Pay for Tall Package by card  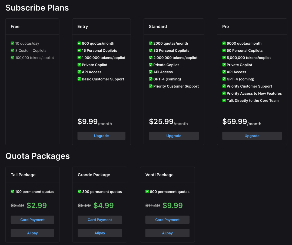32,220
